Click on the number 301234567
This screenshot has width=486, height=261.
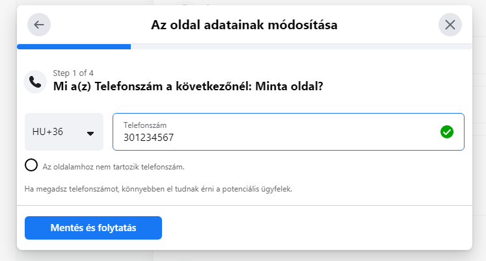coord(149,137)
